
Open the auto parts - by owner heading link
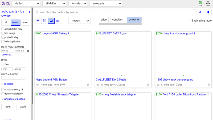point(13,14)
